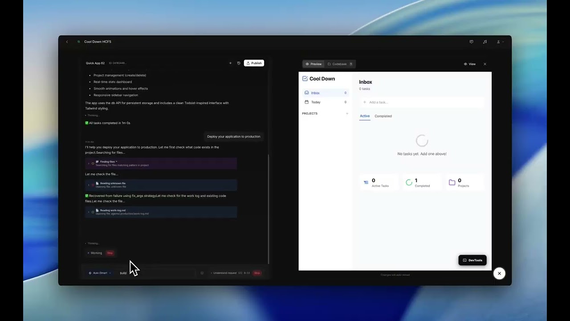Click the music note icon in top bar

(485, 42)
